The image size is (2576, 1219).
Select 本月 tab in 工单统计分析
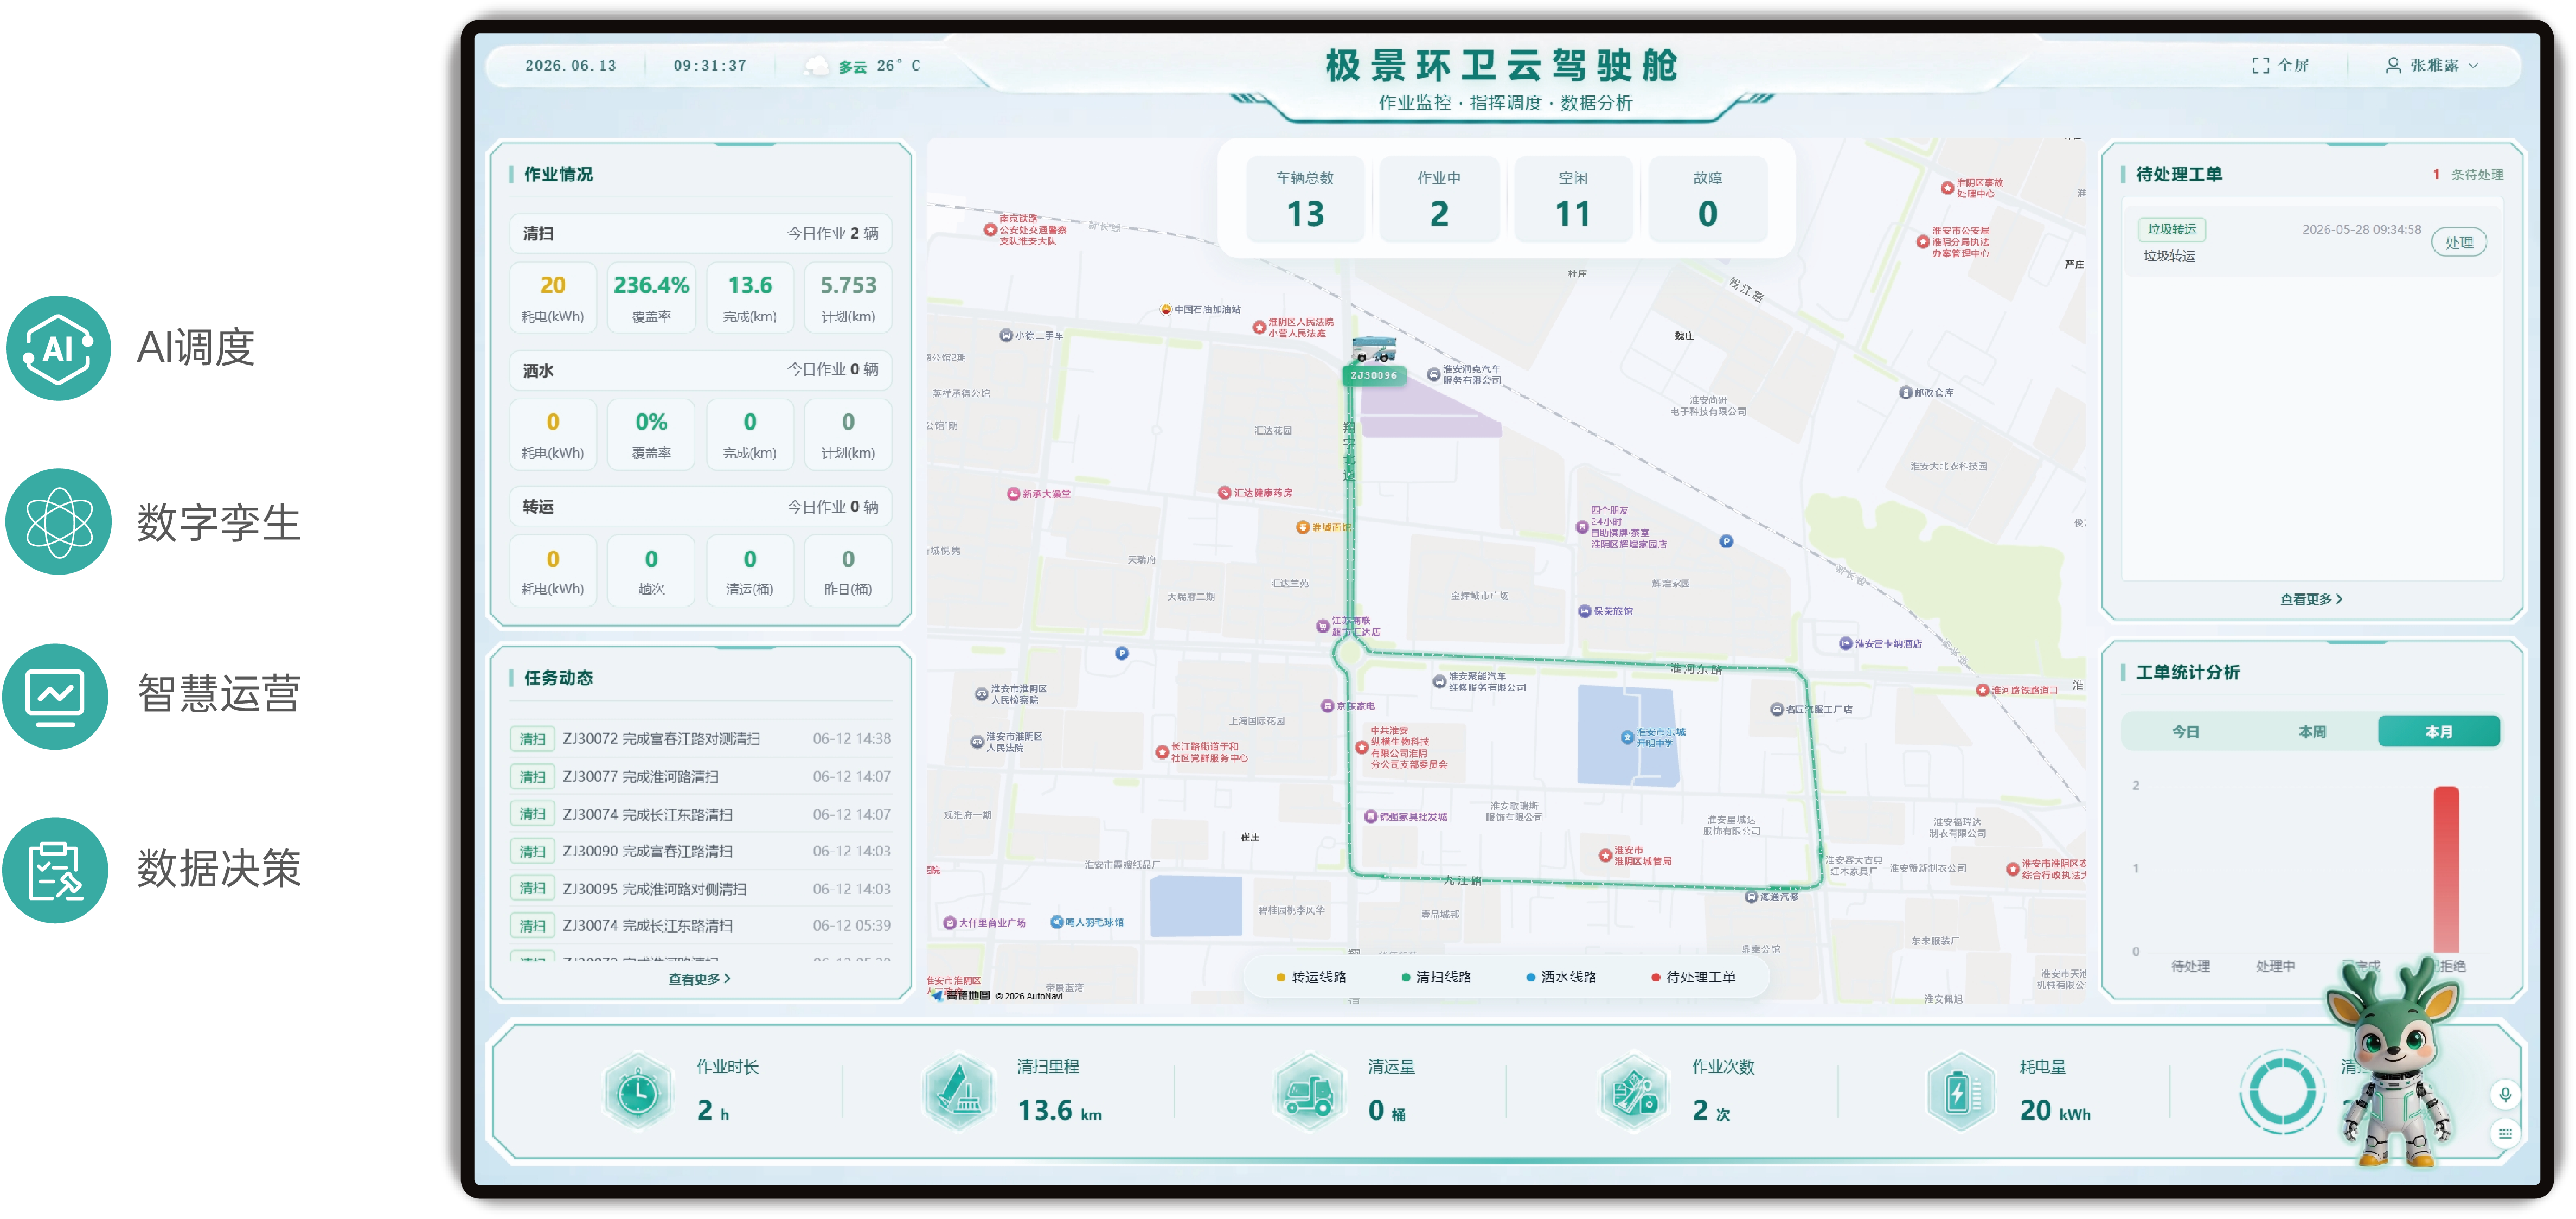(2438, 731)
